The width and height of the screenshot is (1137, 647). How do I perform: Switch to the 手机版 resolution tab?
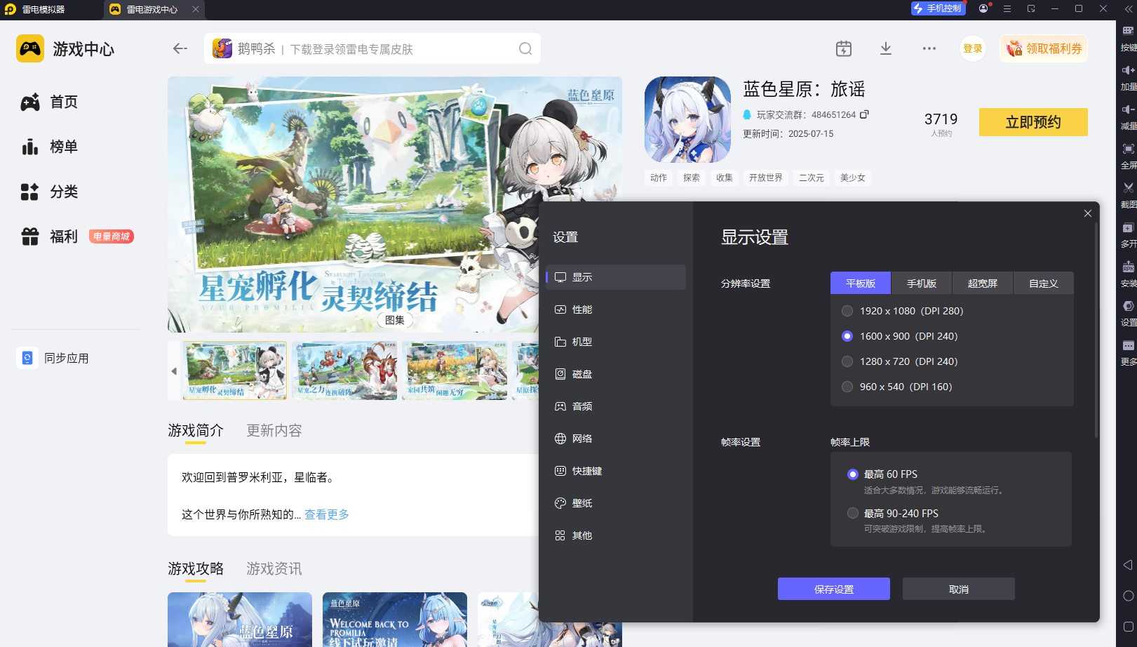(922, 283)
